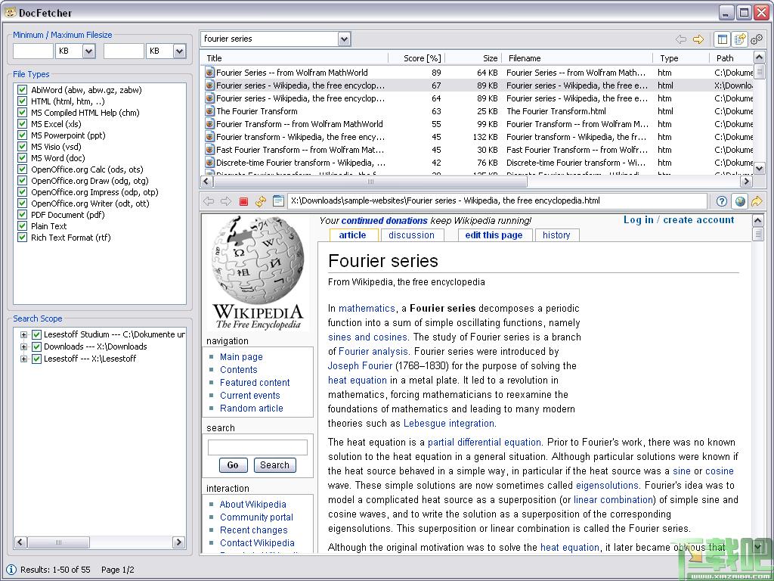
Task: Disable the Downloads search scope checkbox
Action: click(36, 346)
